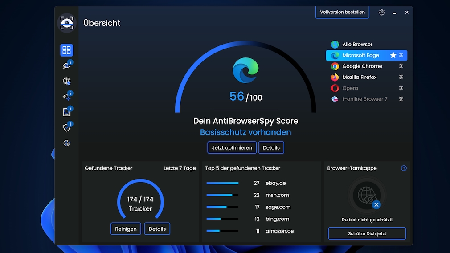This screenshot has height=253, width=450.
Task: Open the globe with shield sidebar icon
Action: coord(66,81)
